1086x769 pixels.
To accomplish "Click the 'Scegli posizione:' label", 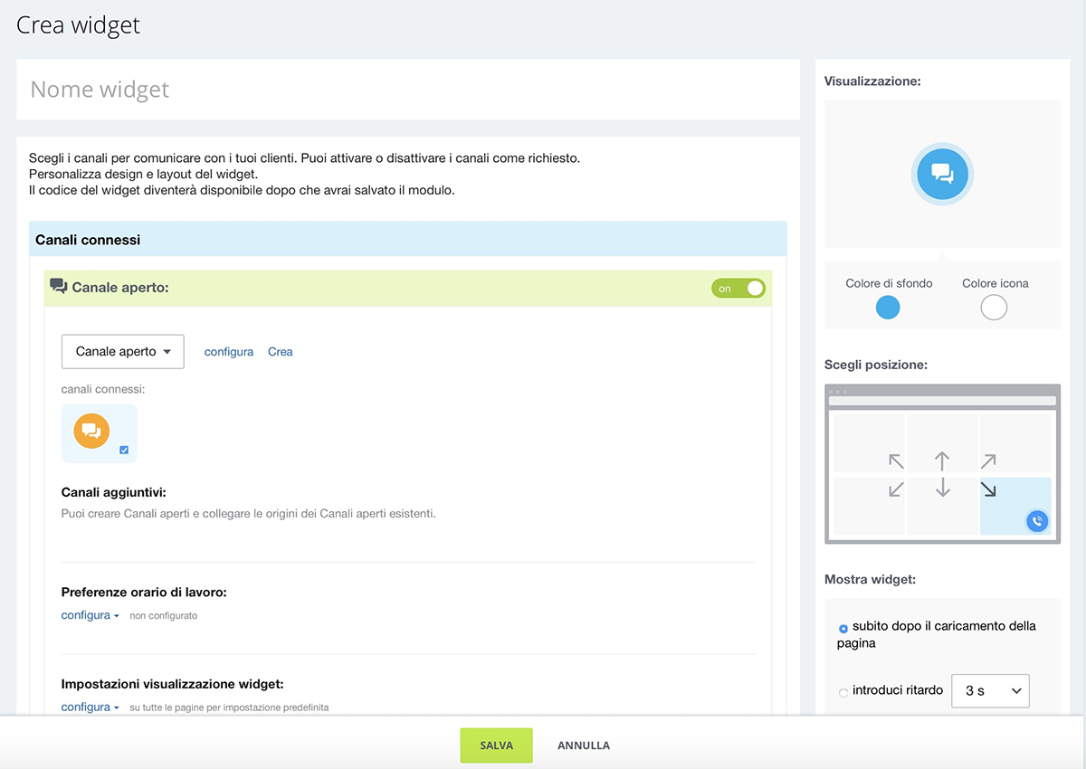I will click(876, 366).
